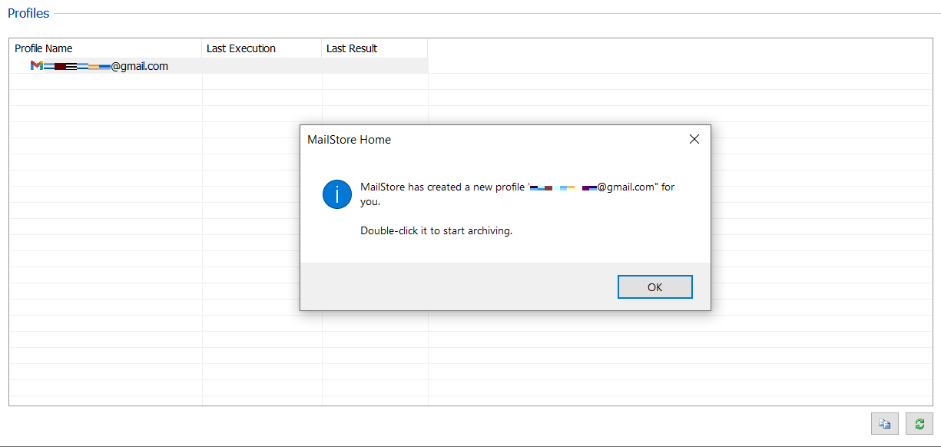Click the blue information icon in the dialog
Image resolution: width=941 pixels, height=447 pixels.
(x=337, y=194)
